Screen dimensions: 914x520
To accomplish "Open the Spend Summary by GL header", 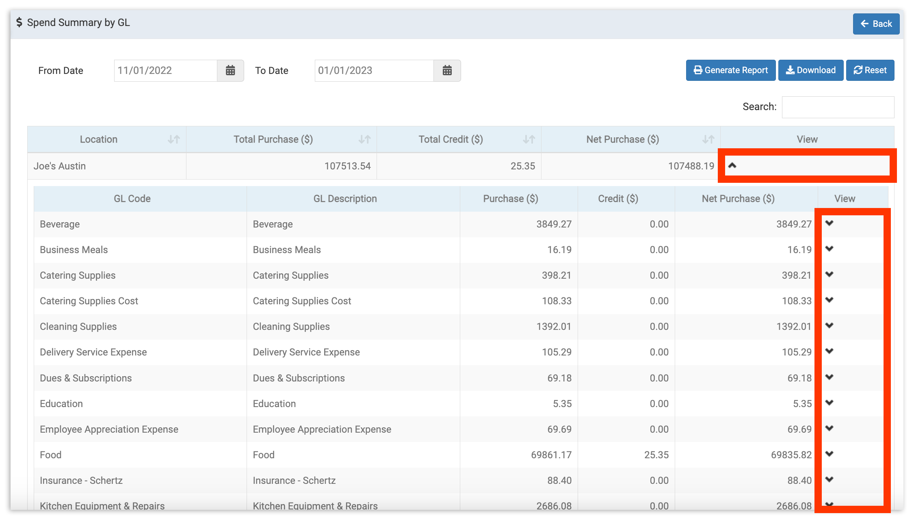I will (78, 23).
